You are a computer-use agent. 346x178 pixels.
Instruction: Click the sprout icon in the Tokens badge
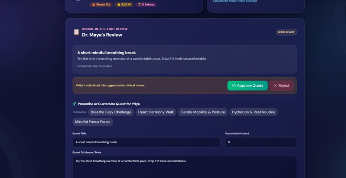click(x=140, y=4)
